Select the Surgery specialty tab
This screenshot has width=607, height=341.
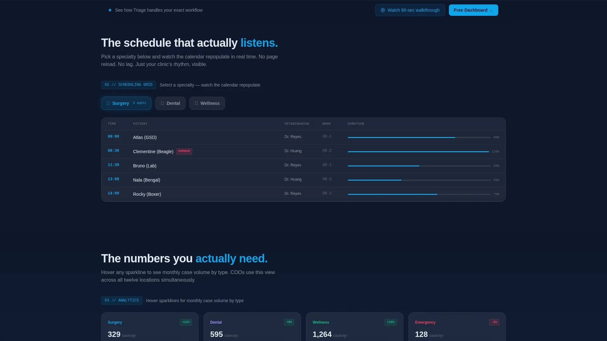[126, 103]
